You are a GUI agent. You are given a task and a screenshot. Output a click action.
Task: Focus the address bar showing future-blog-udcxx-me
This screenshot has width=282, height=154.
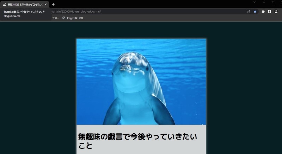pyautogui.click(x=141, y=12)
